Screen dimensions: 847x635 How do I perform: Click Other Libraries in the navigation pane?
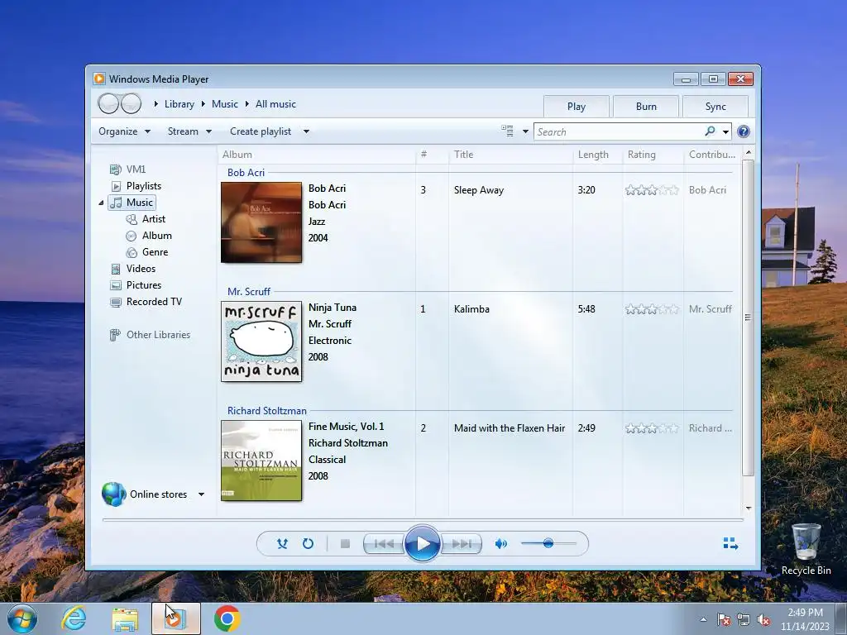(x=151, y=335)
